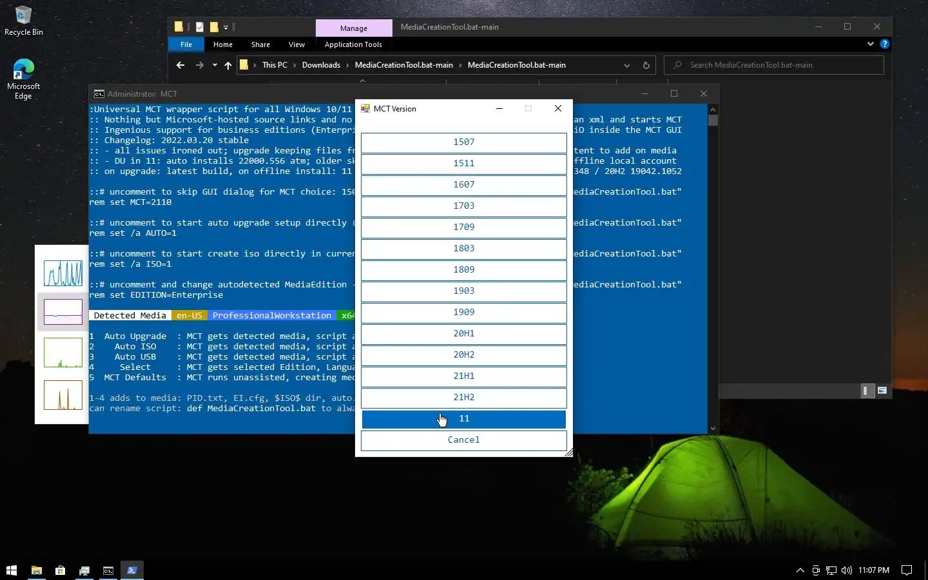
Task: Go back in File Explorer
Action: pos(180,65)
